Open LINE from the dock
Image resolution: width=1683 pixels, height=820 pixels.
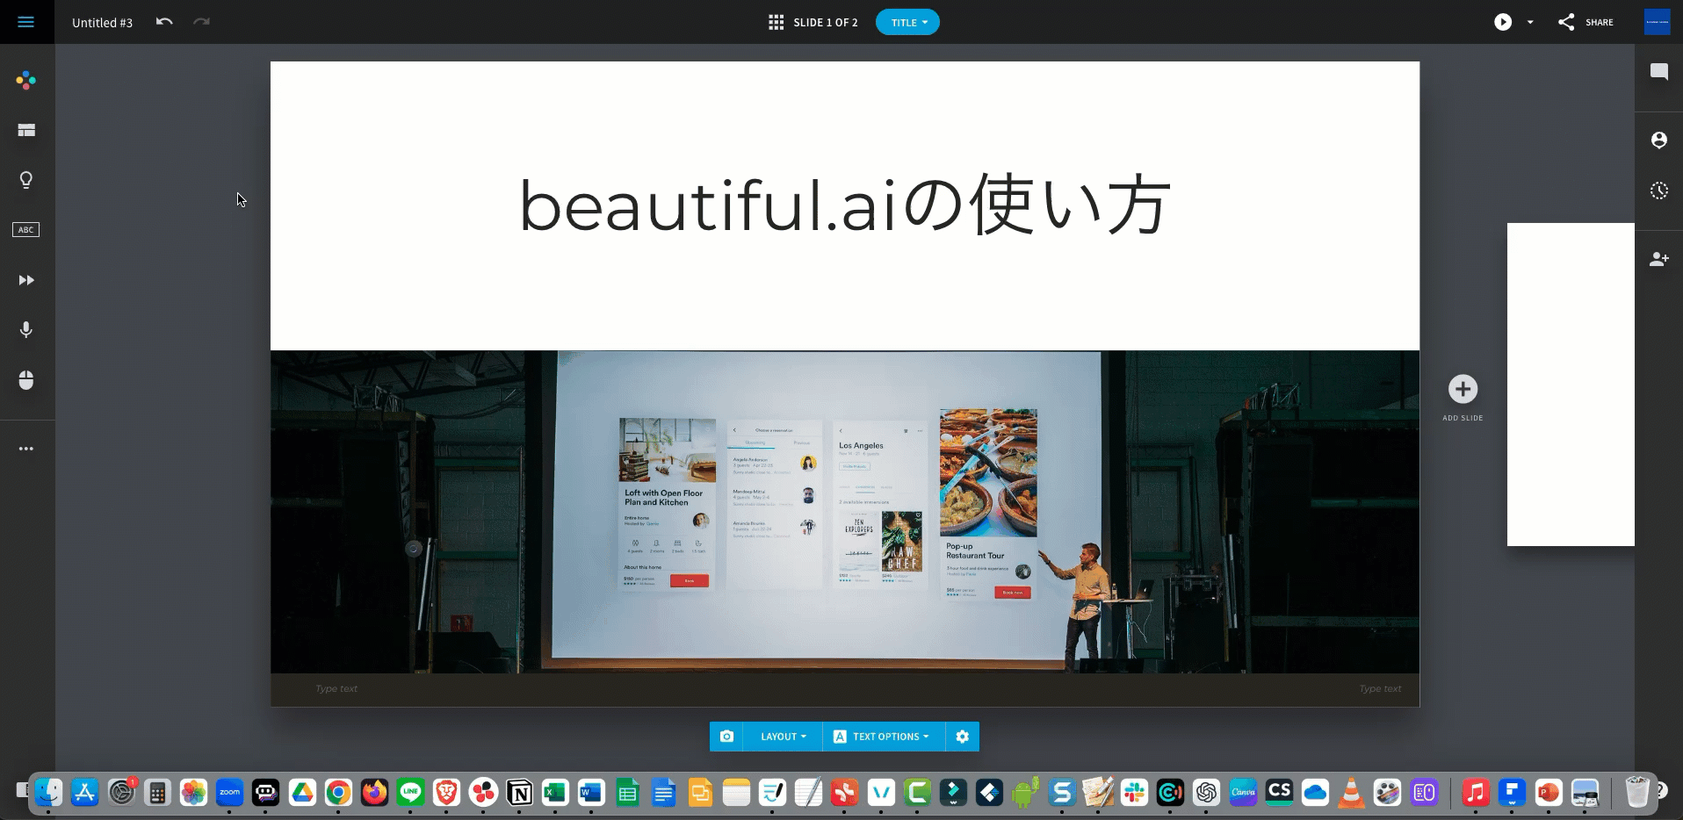410,793
